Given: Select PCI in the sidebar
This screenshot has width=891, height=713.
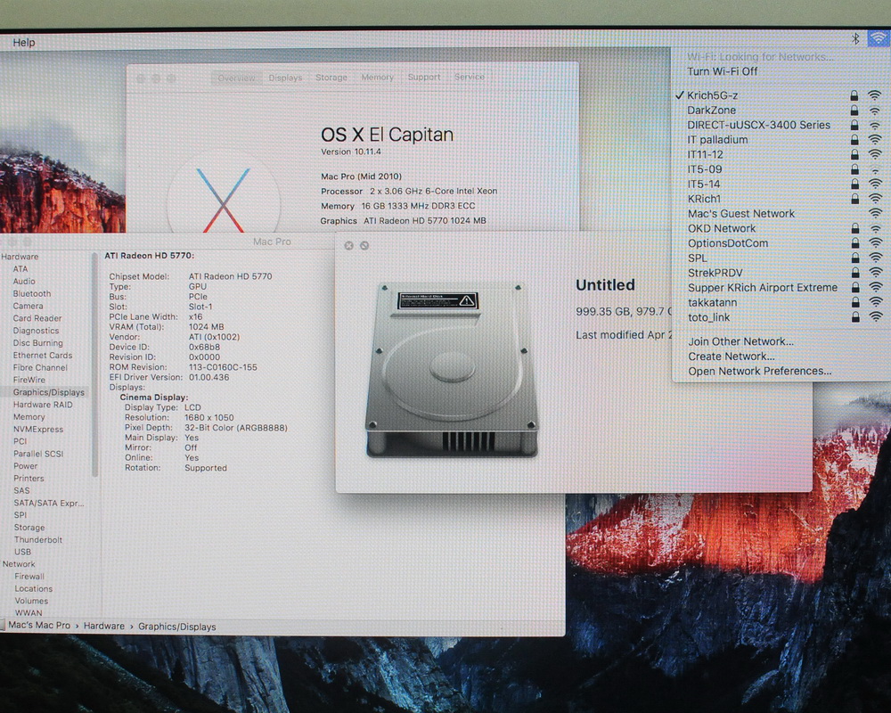Looking at the screenshot, I should click(20, 441).
